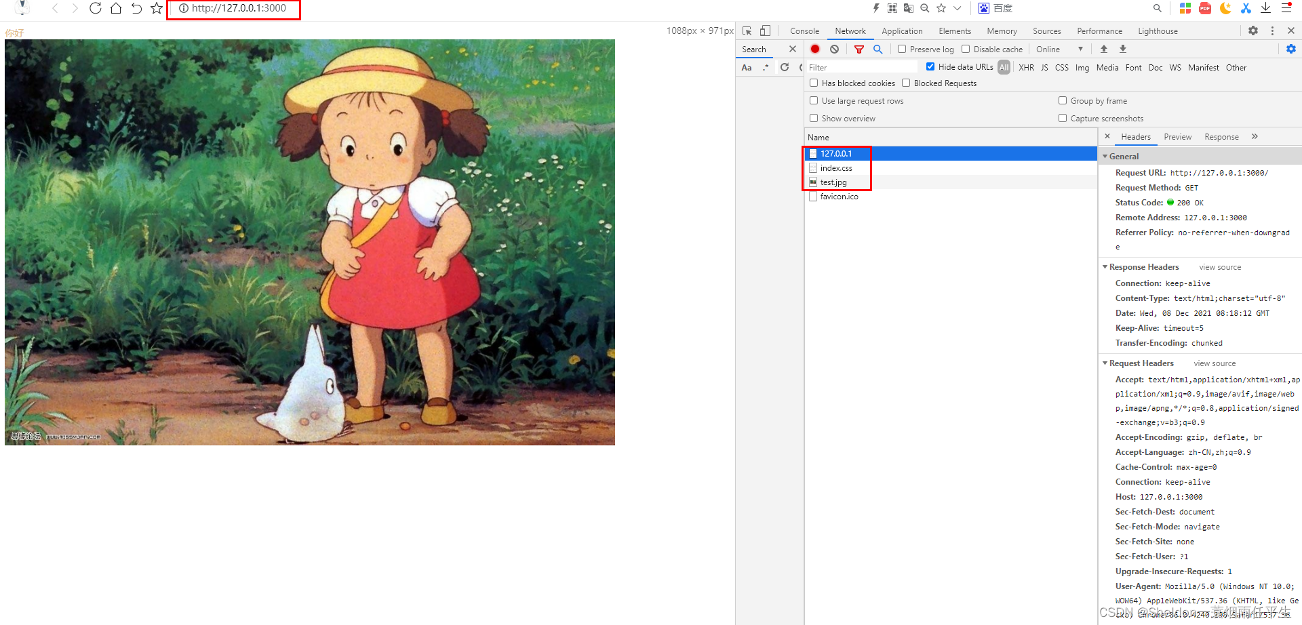Click the blue network search magnifier

click(x=878, y=49)
